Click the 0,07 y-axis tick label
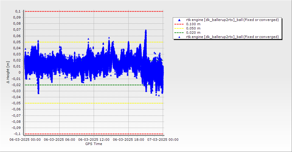This screenshot has height=152, width=292. [x=17, y=30]
